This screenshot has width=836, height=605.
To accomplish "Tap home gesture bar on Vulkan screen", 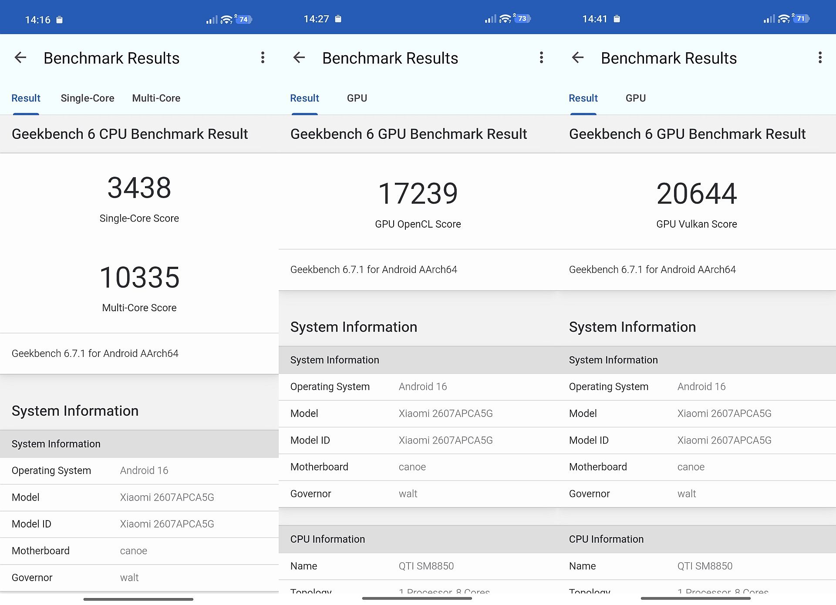I will pos(696,598).
